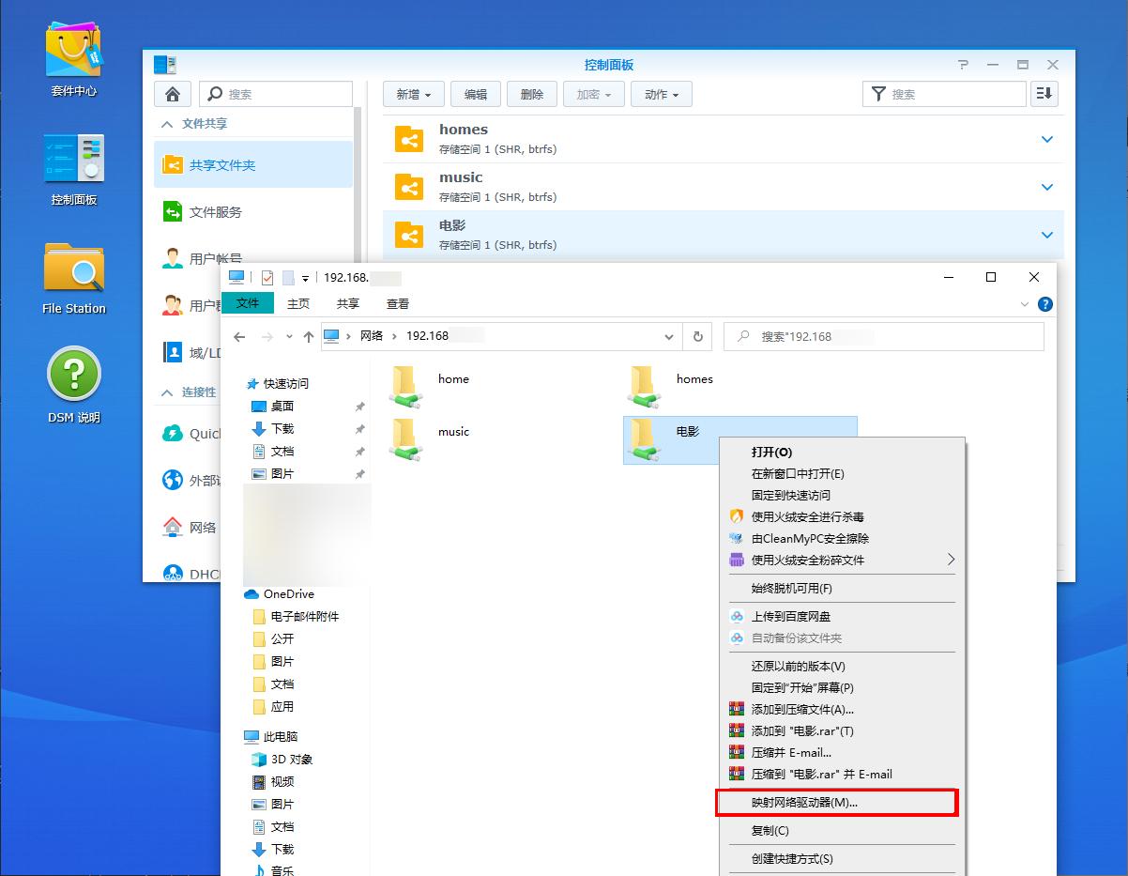The height and width of the screenshot is (876, 1128).
Task: Click the 编辑 button in Control Panel toolbar
Action: click(475, 94)
